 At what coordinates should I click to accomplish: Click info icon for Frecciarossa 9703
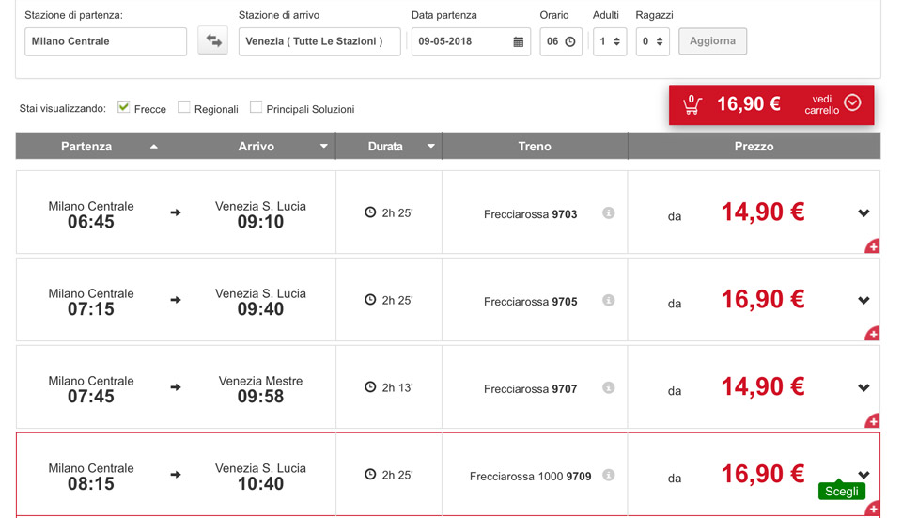tap(609, 213)
